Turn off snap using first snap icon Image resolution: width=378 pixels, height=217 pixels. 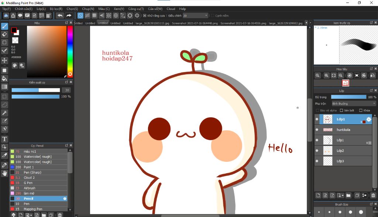(80, 15)
